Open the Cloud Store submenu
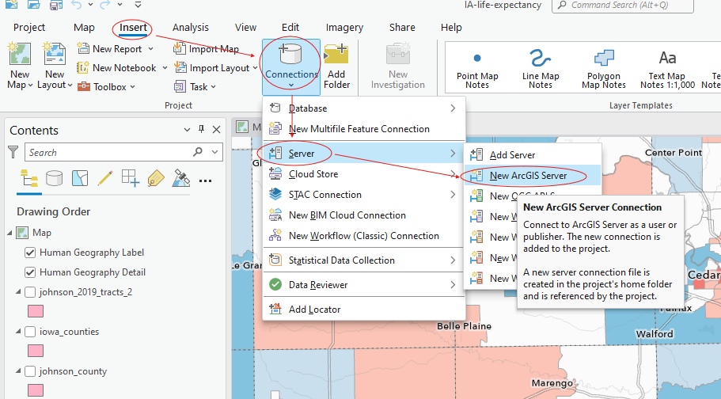721x399 pixels. 364,174
